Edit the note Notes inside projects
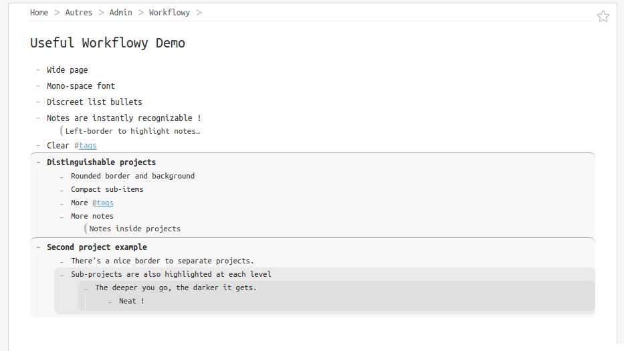The image size is (624, 351). click(x=134, y=229)
